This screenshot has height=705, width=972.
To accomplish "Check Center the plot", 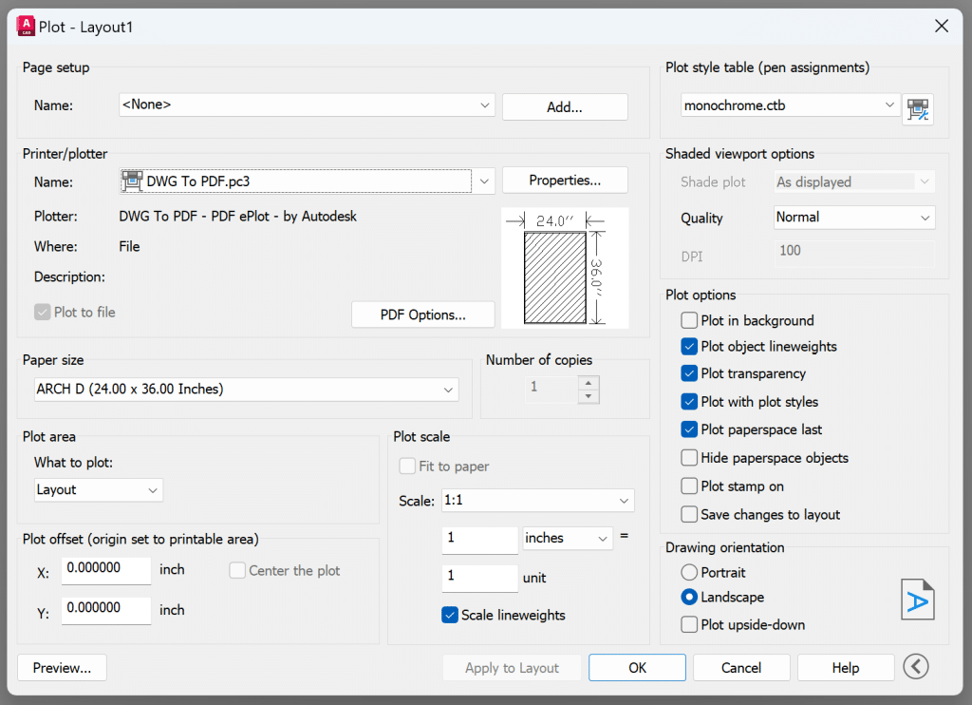I will coord(235,570).
